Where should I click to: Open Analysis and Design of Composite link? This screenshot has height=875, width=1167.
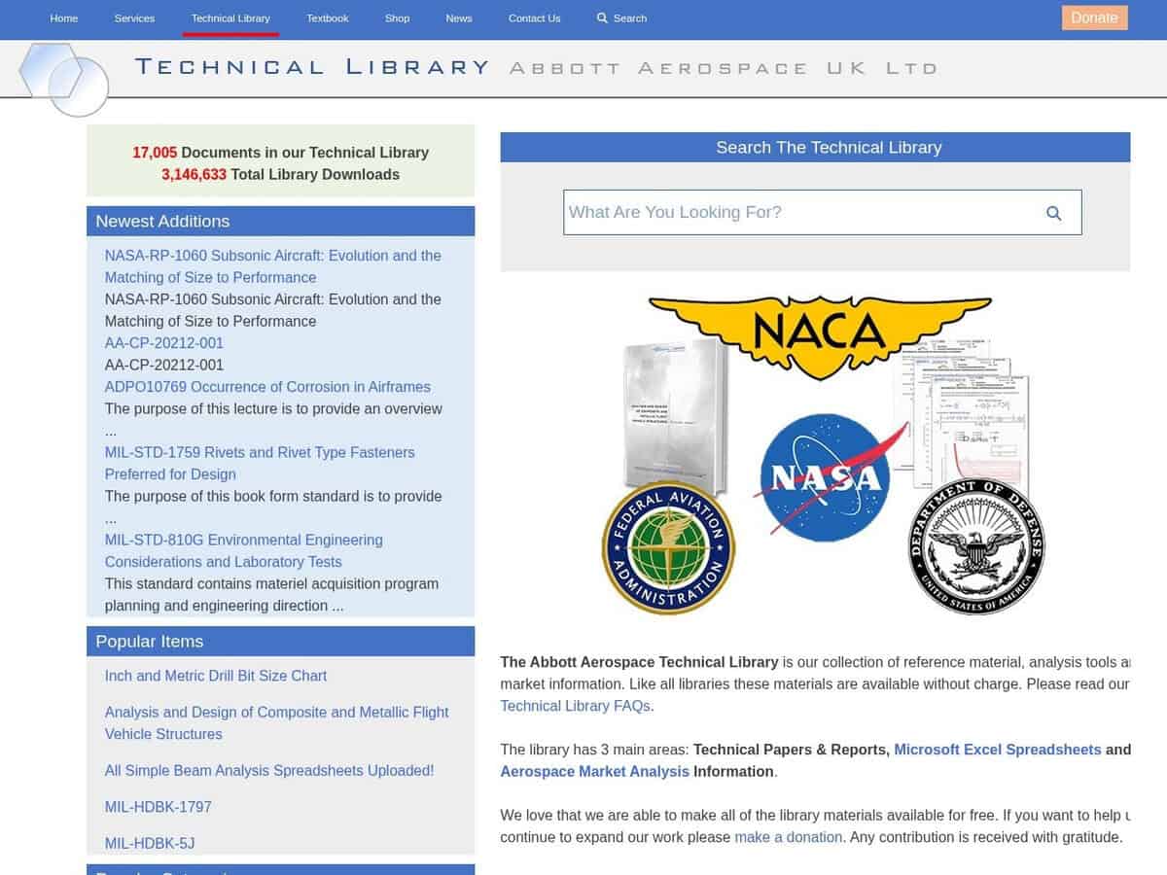pyautogui.click(x=277, y=723)
